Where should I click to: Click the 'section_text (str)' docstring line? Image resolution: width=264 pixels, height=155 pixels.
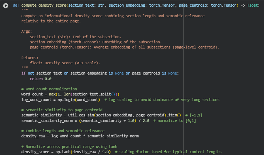75,37
